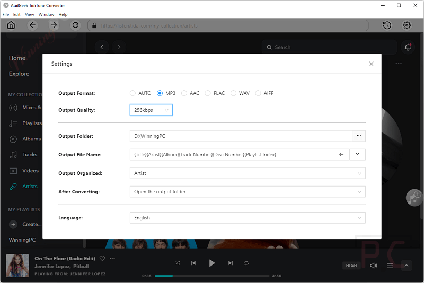
Task: Browse for output folder with ellipsis button
Action: coord(359,136)
